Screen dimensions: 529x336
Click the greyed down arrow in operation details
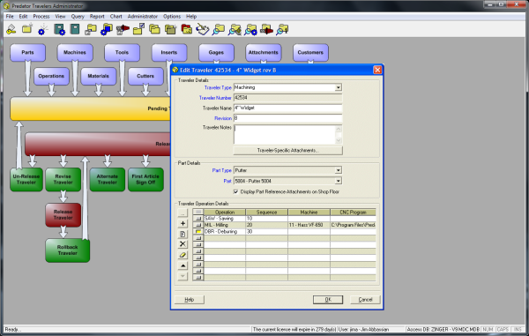[x=183, y=276]
